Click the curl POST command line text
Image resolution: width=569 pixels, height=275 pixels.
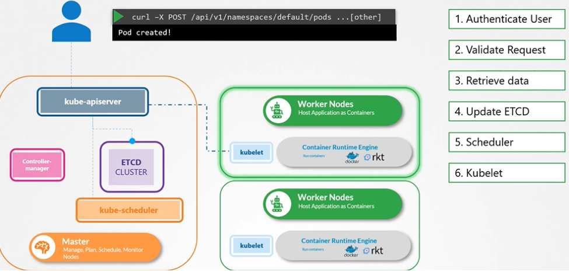[256, 17]
